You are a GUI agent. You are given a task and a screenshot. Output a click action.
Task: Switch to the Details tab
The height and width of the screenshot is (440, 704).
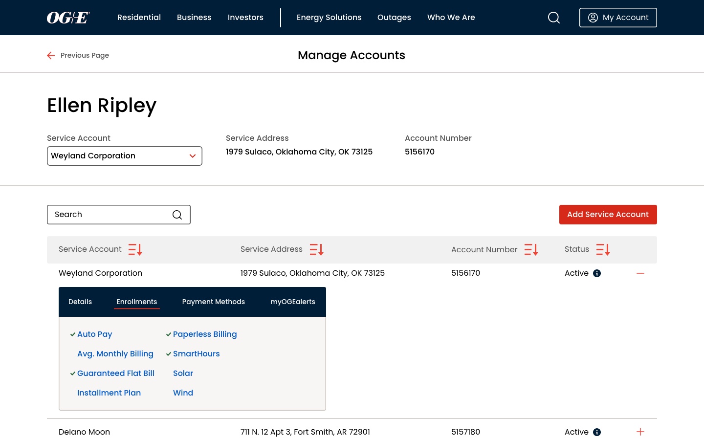(80, 302)
